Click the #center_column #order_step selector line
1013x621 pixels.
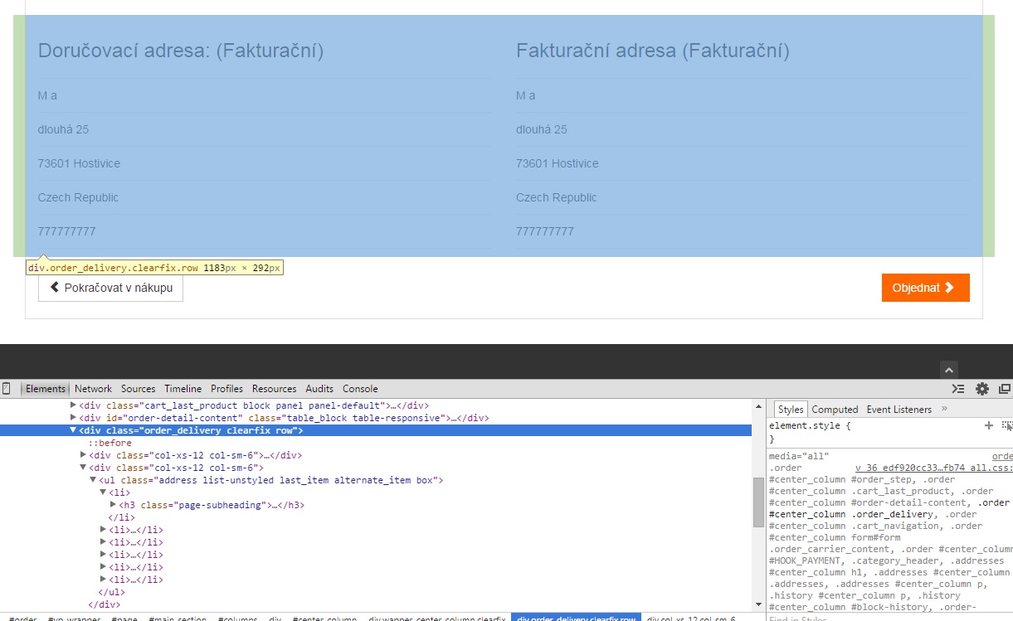pos(862,479)
